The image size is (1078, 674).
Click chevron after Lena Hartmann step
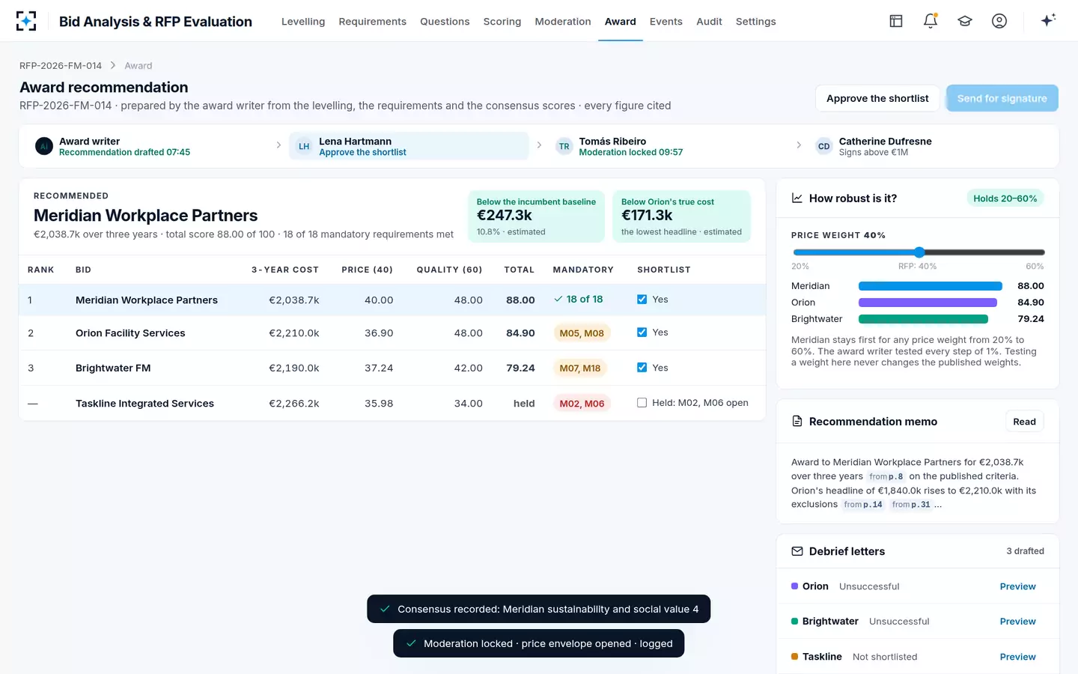[x=539, y=145]
